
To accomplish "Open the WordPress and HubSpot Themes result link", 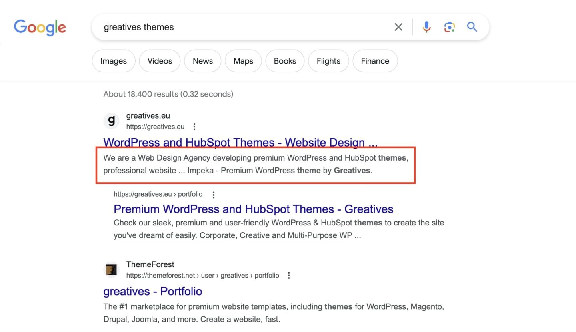I will point(240,142).
